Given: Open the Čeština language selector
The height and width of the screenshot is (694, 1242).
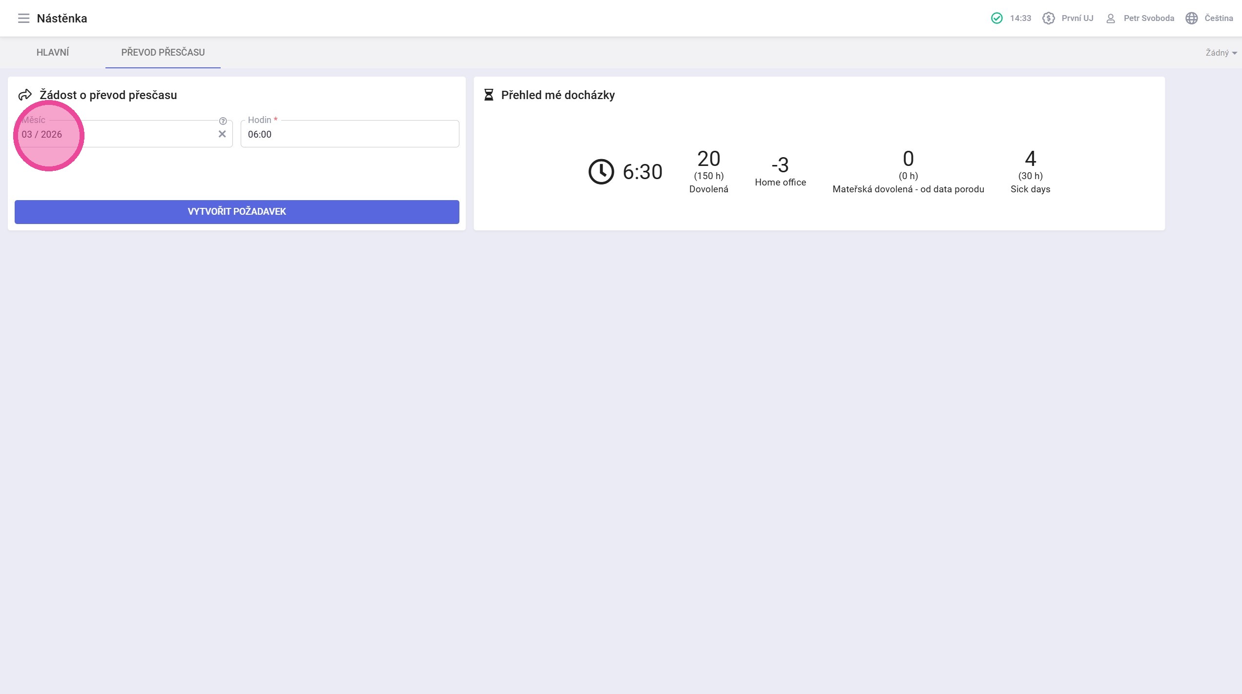Looking at the screenshot, I should pos(1219,18).
